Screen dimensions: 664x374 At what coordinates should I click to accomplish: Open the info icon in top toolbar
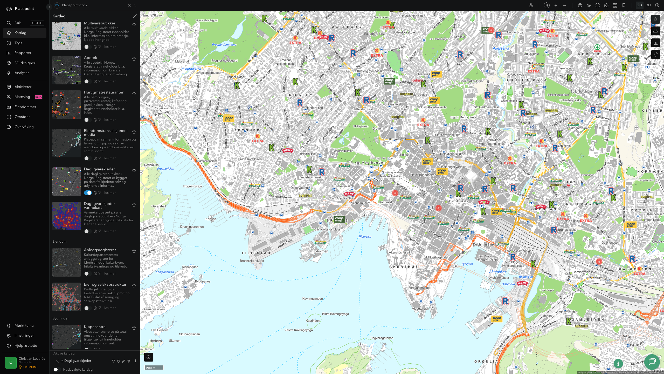pos(657,5)
